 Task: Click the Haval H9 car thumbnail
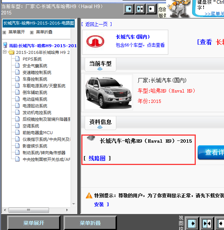pyautogui.click(x=108, y=92)
